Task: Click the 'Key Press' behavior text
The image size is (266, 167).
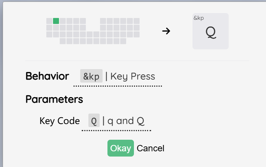Action: click(x=133, y=76)
